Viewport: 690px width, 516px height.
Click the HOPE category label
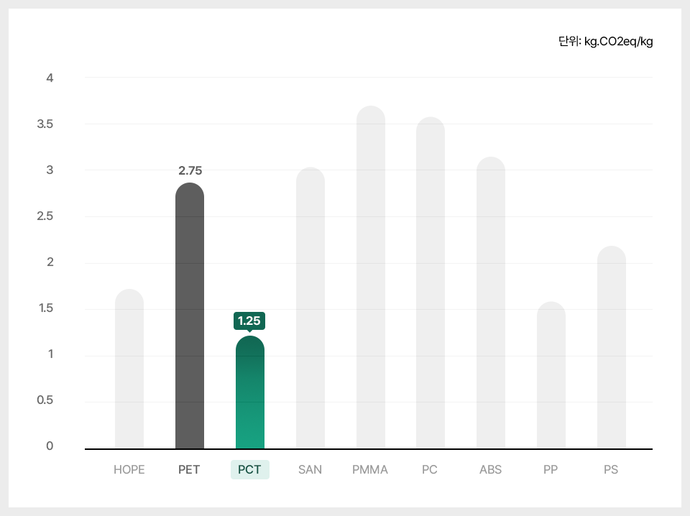(129, 470)
